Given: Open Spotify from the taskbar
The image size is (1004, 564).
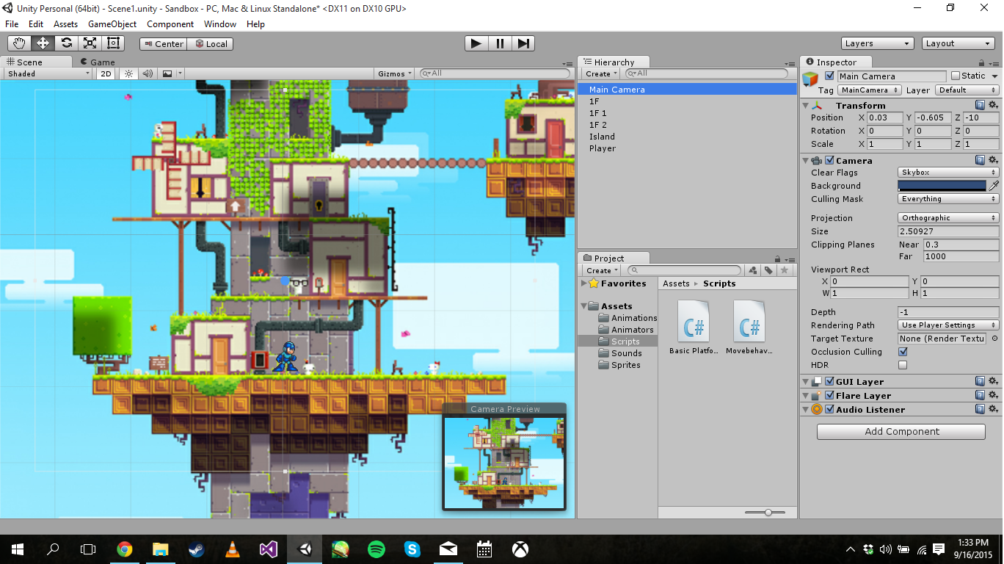Looking at the screenshot, I should [376, 549].
